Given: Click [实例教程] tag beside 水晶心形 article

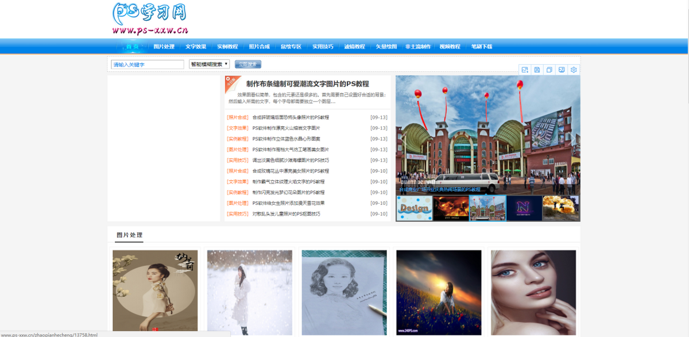Looking at the screenshot, I should (x=238, y=138).
